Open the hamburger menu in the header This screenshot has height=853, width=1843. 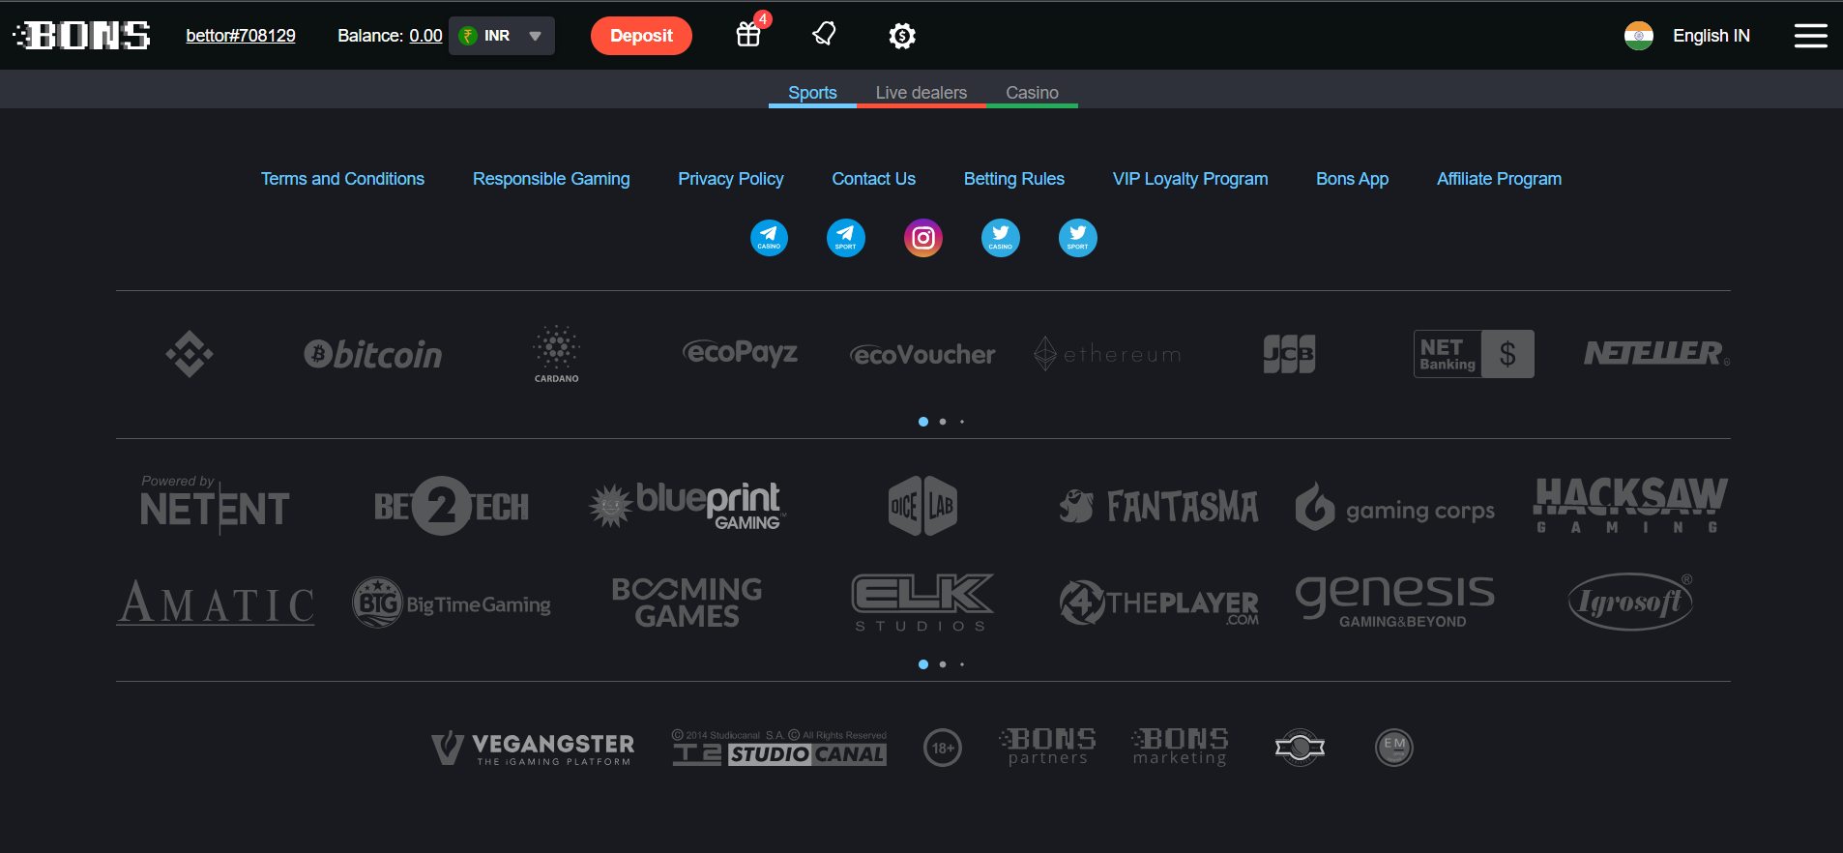[x=1810, y=36]
